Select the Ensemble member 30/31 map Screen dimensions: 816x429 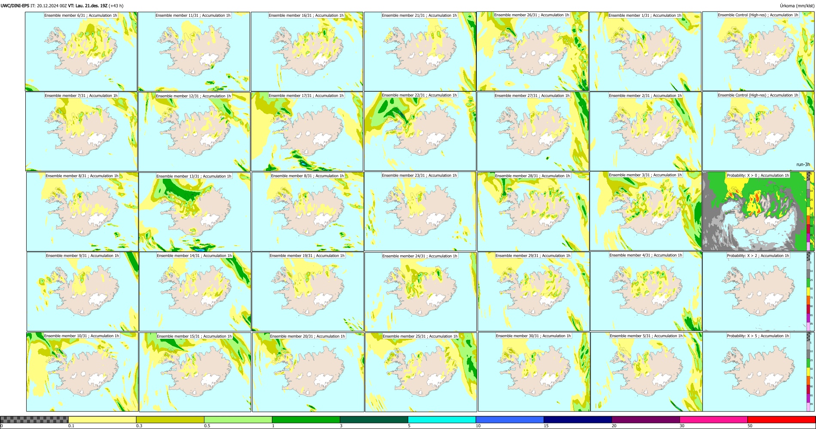point(534,372)
